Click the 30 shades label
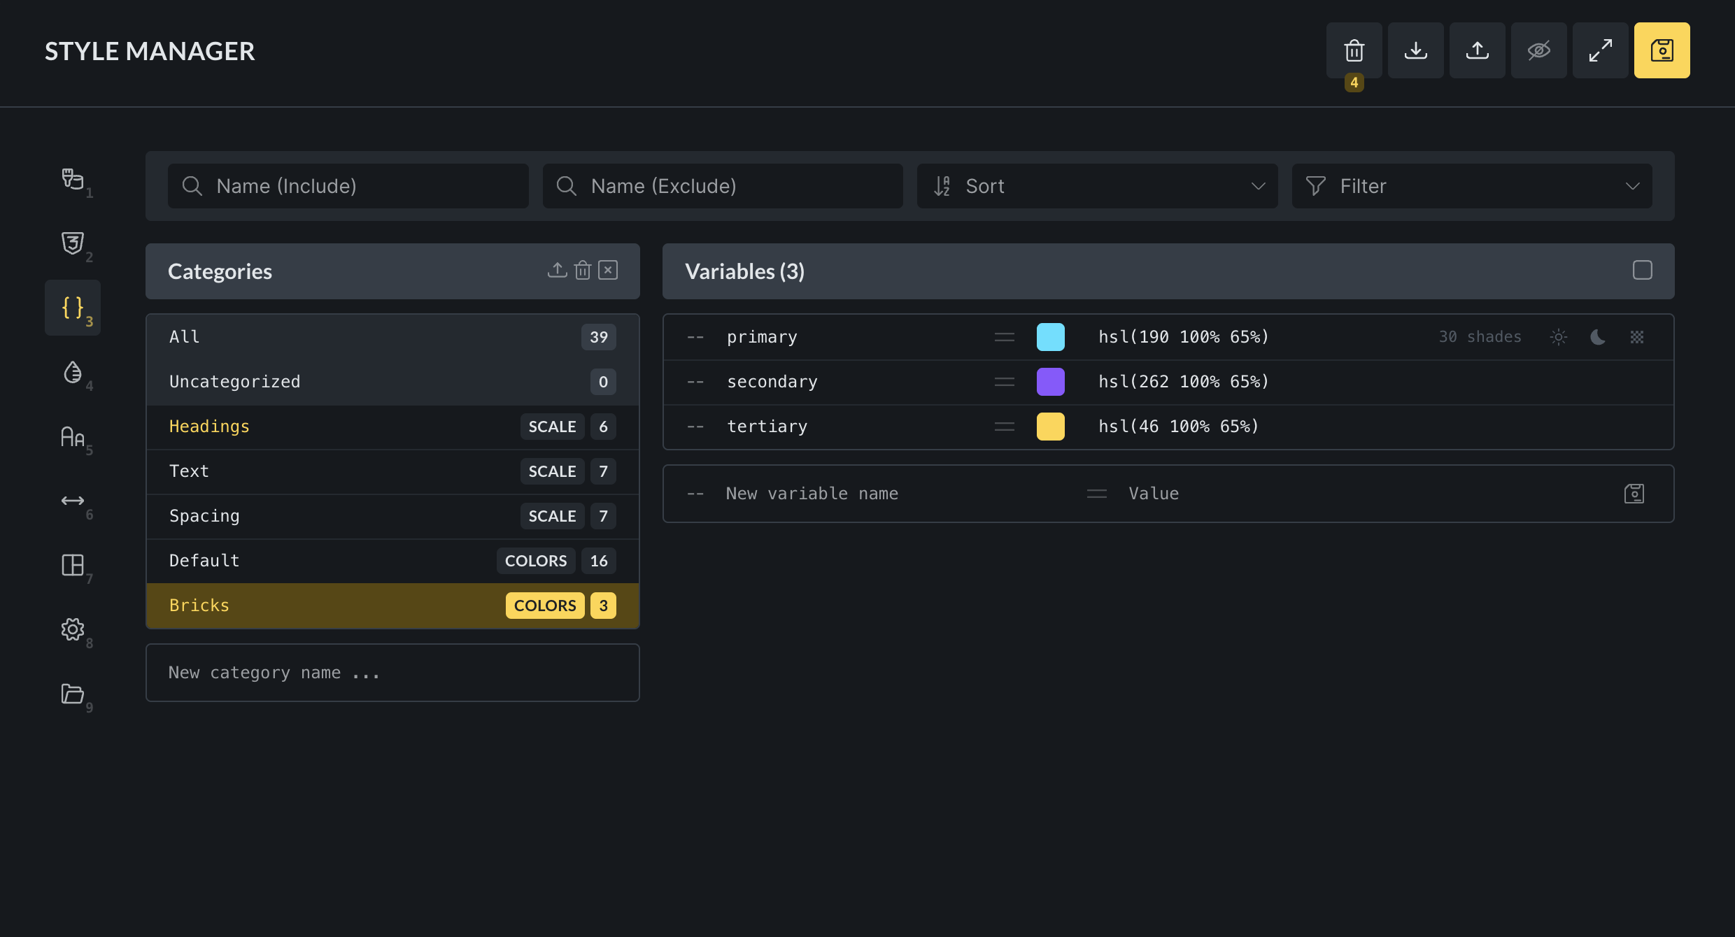 [1480, 337]
